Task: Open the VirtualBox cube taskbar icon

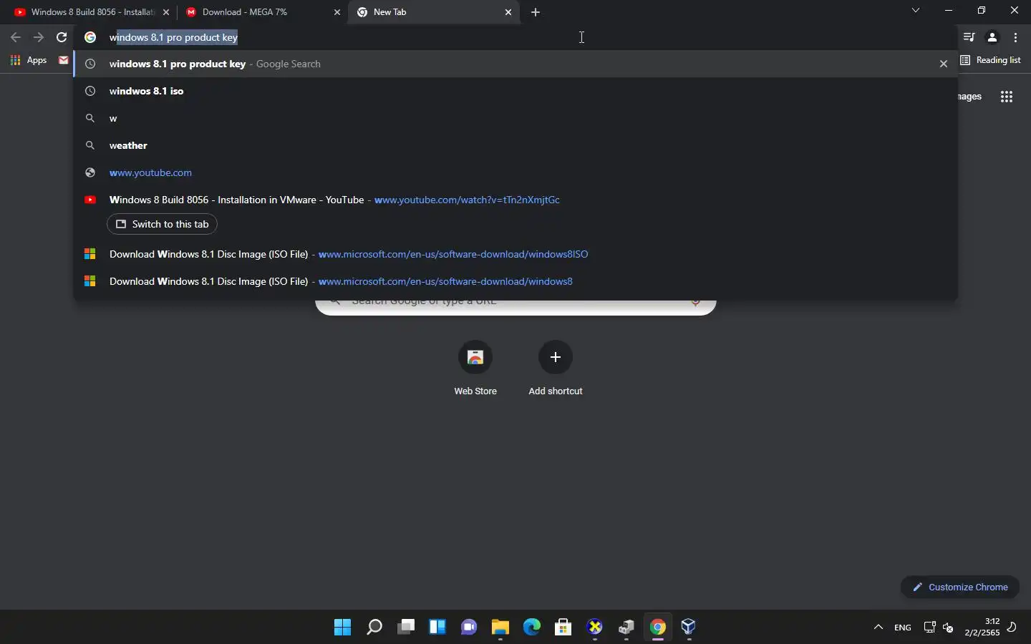Action: pos(689,628)
